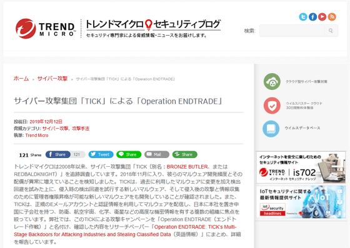350x248 pixels.
Task: Click the search magnifier button
Action: point(331,31)
